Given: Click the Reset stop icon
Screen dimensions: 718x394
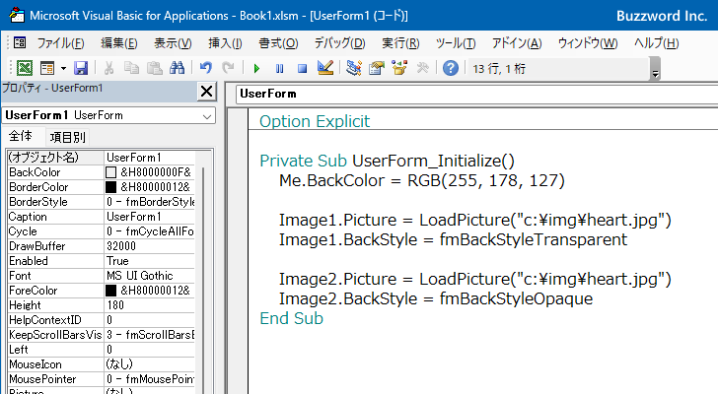Looking at the screenshot, I should (302, 69).
